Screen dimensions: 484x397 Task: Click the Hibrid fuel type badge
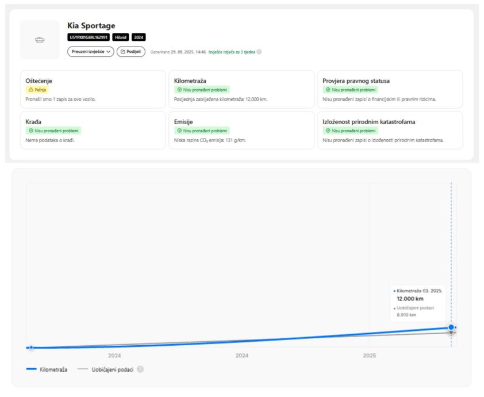(x=121, y=37)
